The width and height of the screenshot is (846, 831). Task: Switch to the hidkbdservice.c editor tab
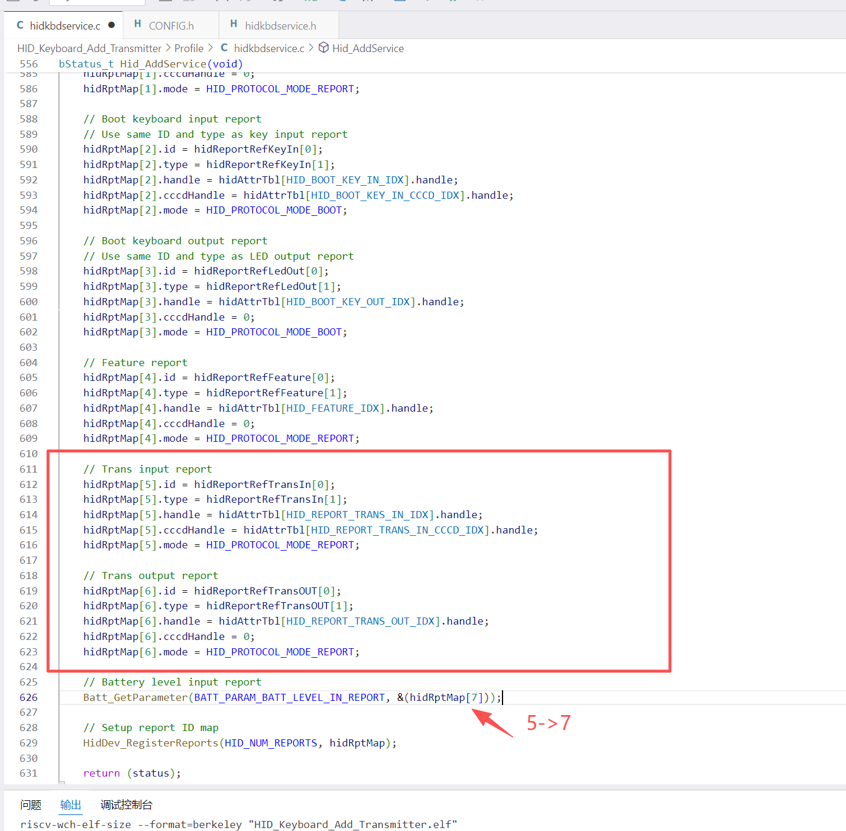click(x=64, y=25)
